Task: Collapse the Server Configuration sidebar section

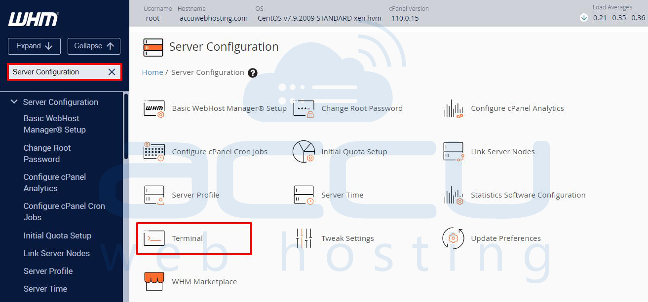Action: [x=14, y=101]
